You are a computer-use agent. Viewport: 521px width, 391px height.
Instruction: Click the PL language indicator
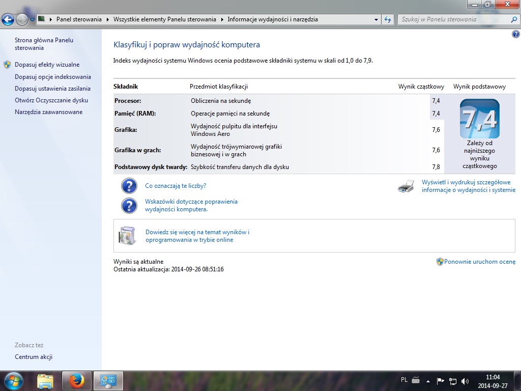(x=404, y=380)
